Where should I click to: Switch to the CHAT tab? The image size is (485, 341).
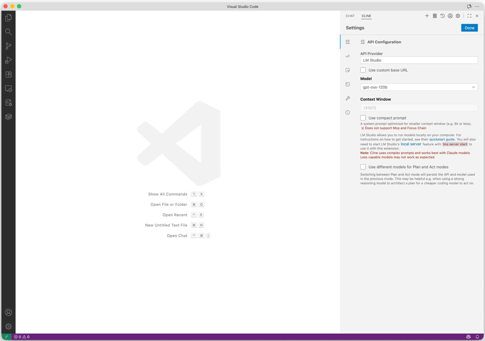(x=350, y=16)
